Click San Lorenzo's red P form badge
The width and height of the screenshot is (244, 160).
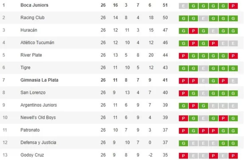(184, 93)
